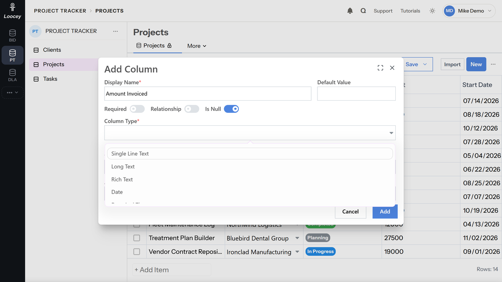502x282 pixels.
Task: Click the search magnifier icon
Action: pos(363,11)
